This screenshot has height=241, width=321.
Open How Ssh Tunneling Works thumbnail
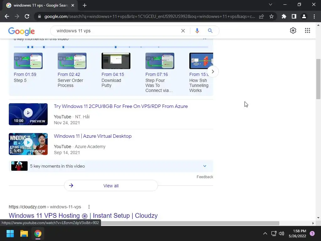coord(201,61)
